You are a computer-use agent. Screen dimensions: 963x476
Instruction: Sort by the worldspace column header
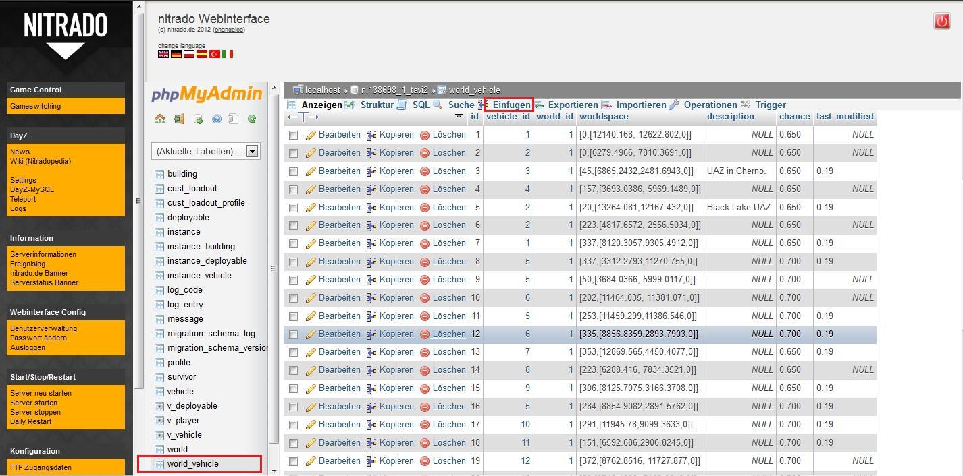tap(604, 116)
